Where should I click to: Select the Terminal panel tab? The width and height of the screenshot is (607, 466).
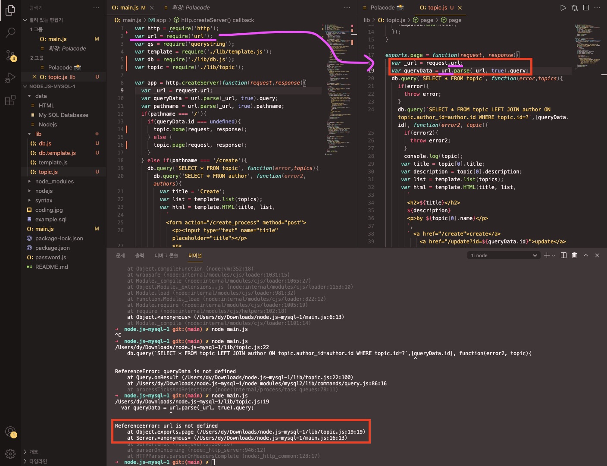click(195, 255)
